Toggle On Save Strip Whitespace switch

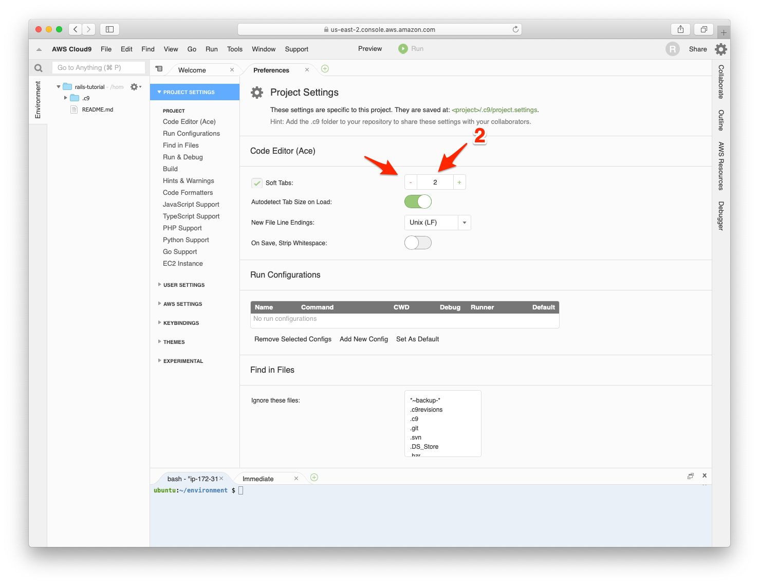point(418,243)
